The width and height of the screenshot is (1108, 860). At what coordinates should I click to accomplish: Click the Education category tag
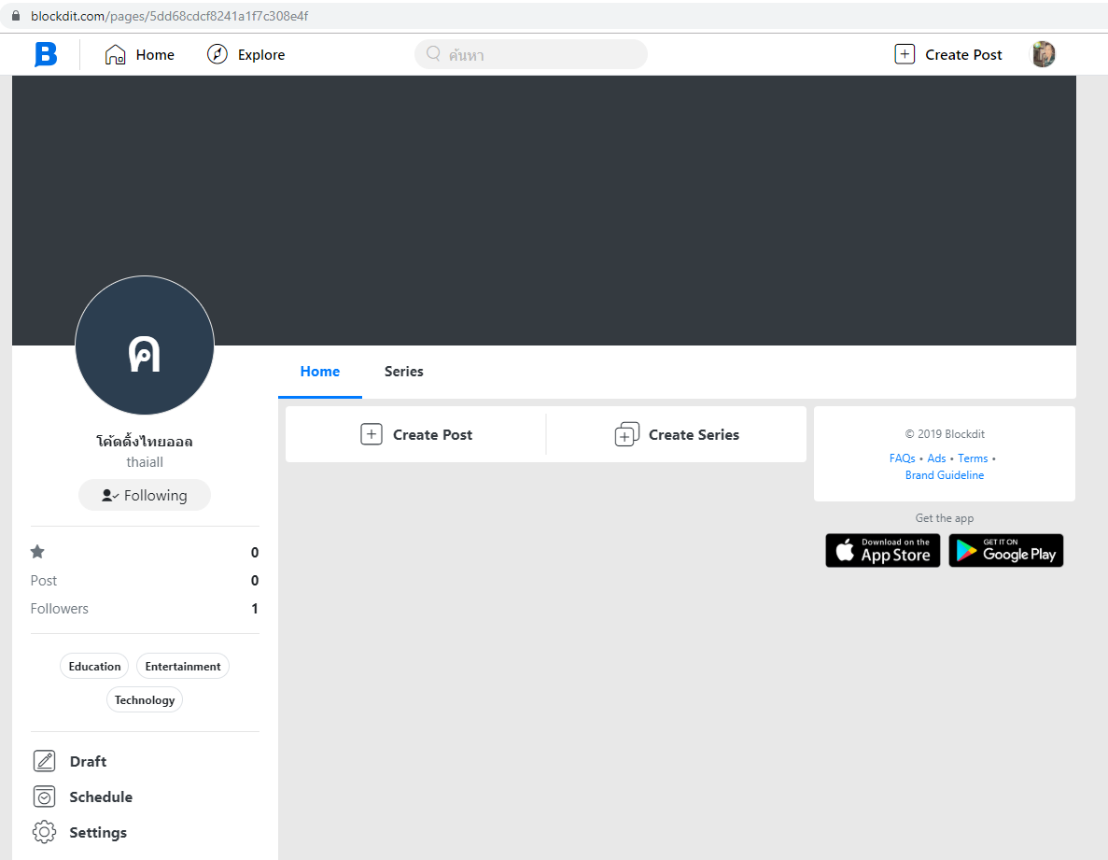click(94, 666)
